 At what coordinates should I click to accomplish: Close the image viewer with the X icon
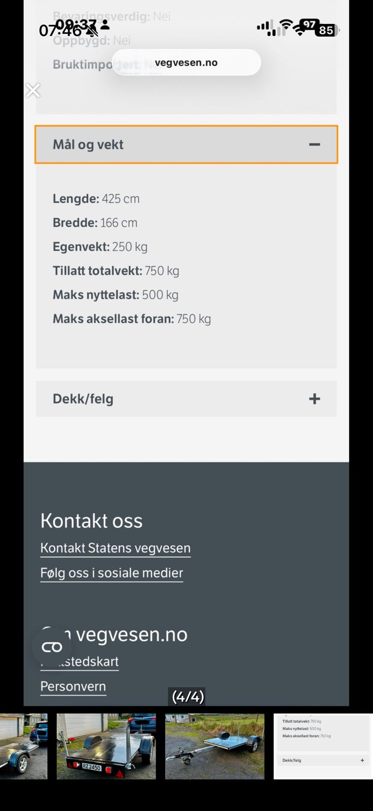pyautogui.click(x=33, y=91)
